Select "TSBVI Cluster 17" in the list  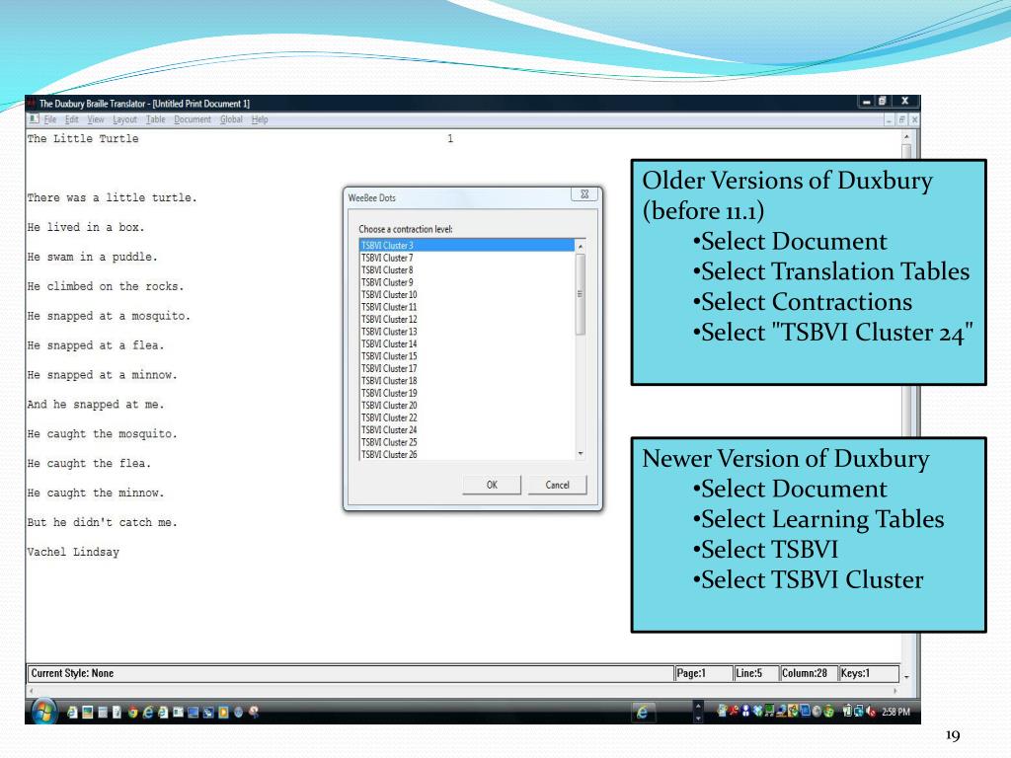click(467, 368)
